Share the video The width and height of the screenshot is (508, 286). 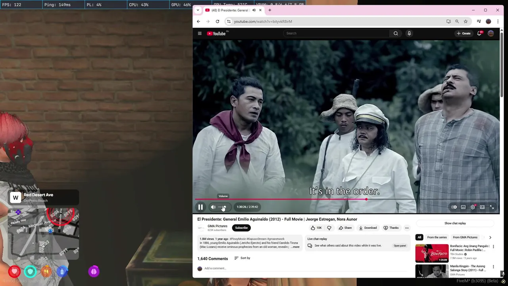pos(345,228)
